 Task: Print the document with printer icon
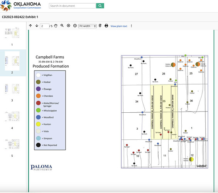click(x=106, y=26)
